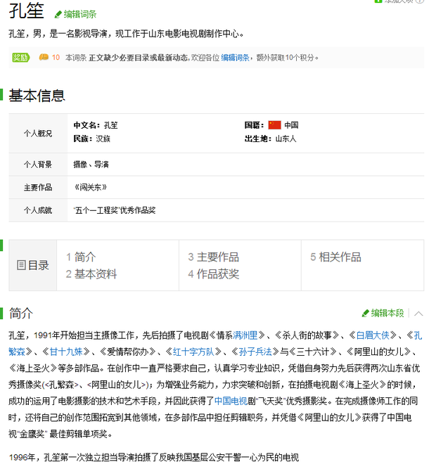This screenshot has width=436, height=469.
Task: Click the 简介 section heading
Action: pos(20,313)
